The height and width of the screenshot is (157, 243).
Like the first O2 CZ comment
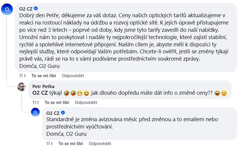click(x=44, y=76)
